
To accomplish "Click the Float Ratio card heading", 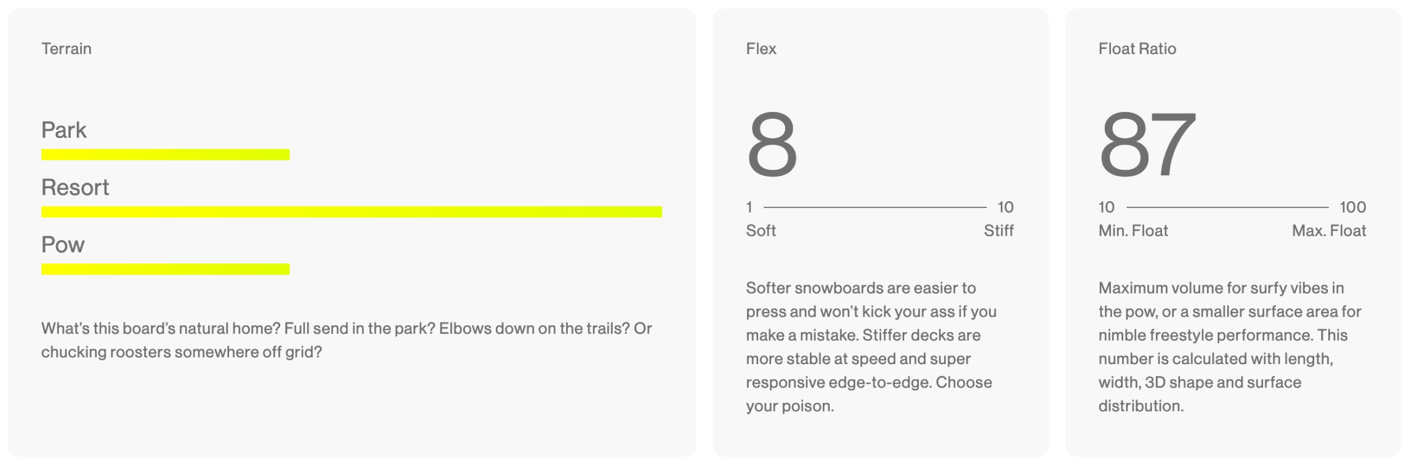I will (1137, 49).
